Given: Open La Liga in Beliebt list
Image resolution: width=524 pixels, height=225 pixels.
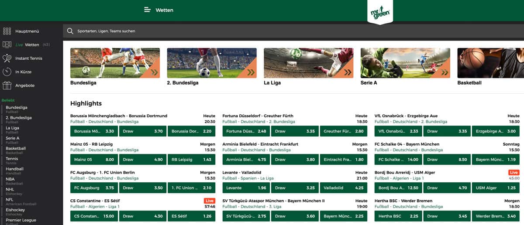Looking at the screenshot, I should pyautogui.click(x=12, y=128).
